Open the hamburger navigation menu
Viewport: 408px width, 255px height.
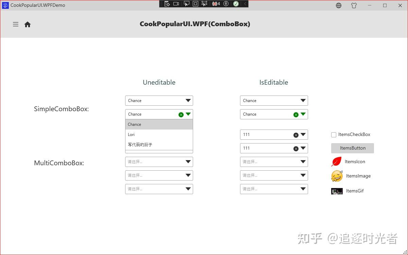tap(15, 24)
